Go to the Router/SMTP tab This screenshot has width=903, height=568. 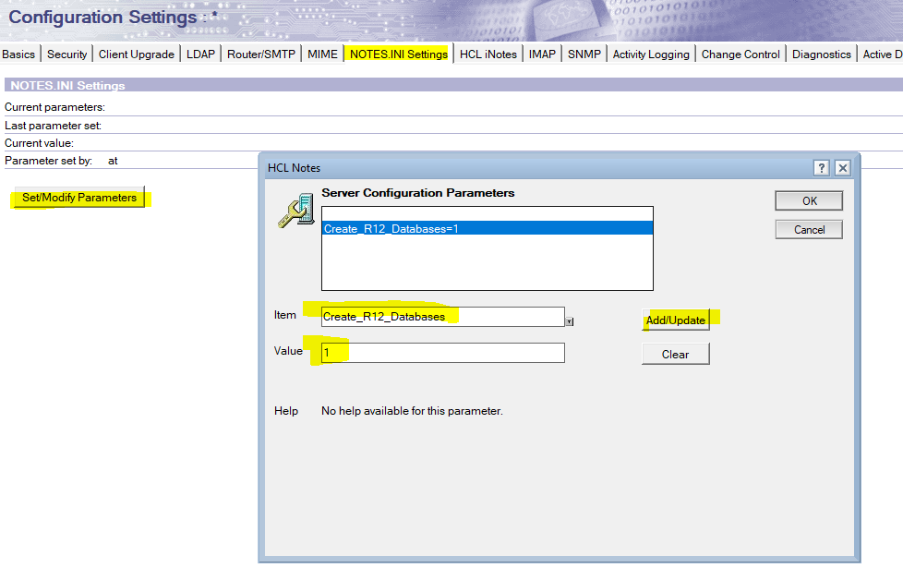[261, 54]
